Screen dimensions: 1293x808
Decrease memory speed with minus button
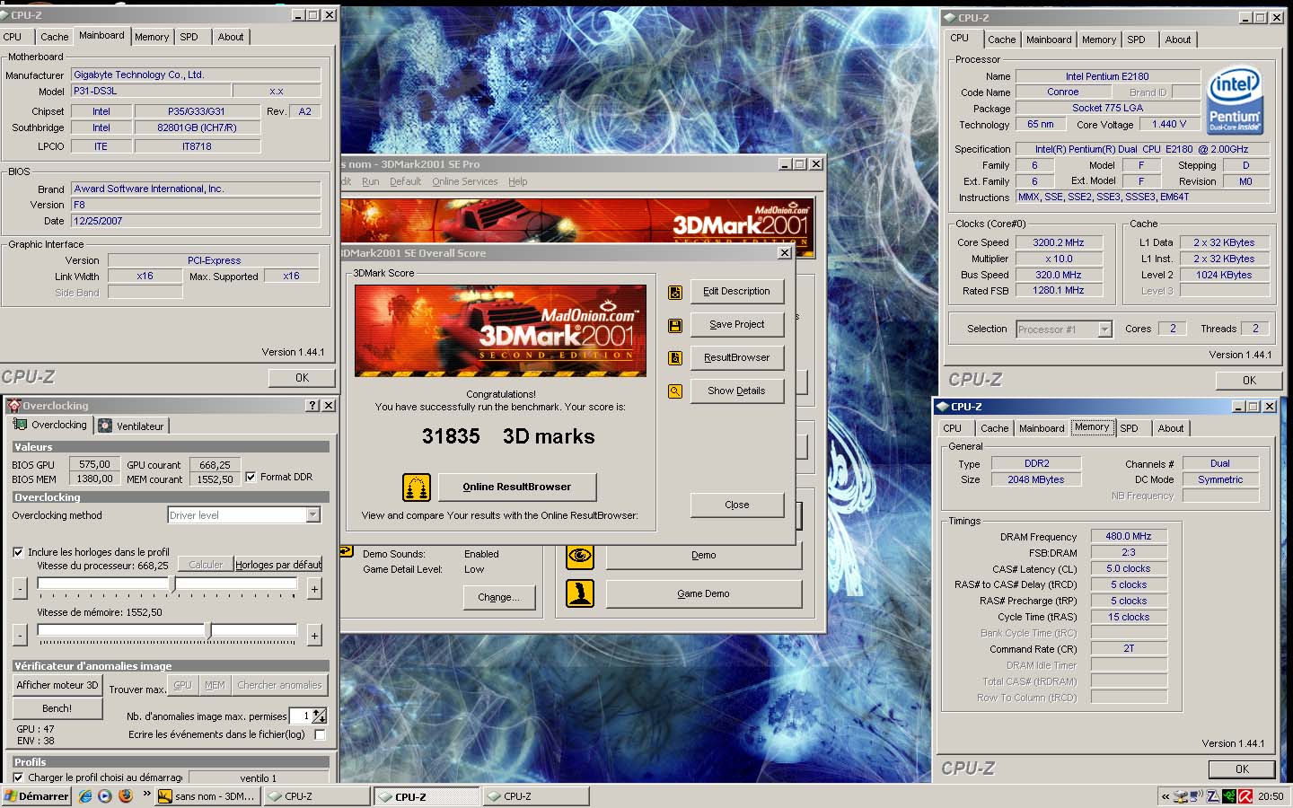20,636
